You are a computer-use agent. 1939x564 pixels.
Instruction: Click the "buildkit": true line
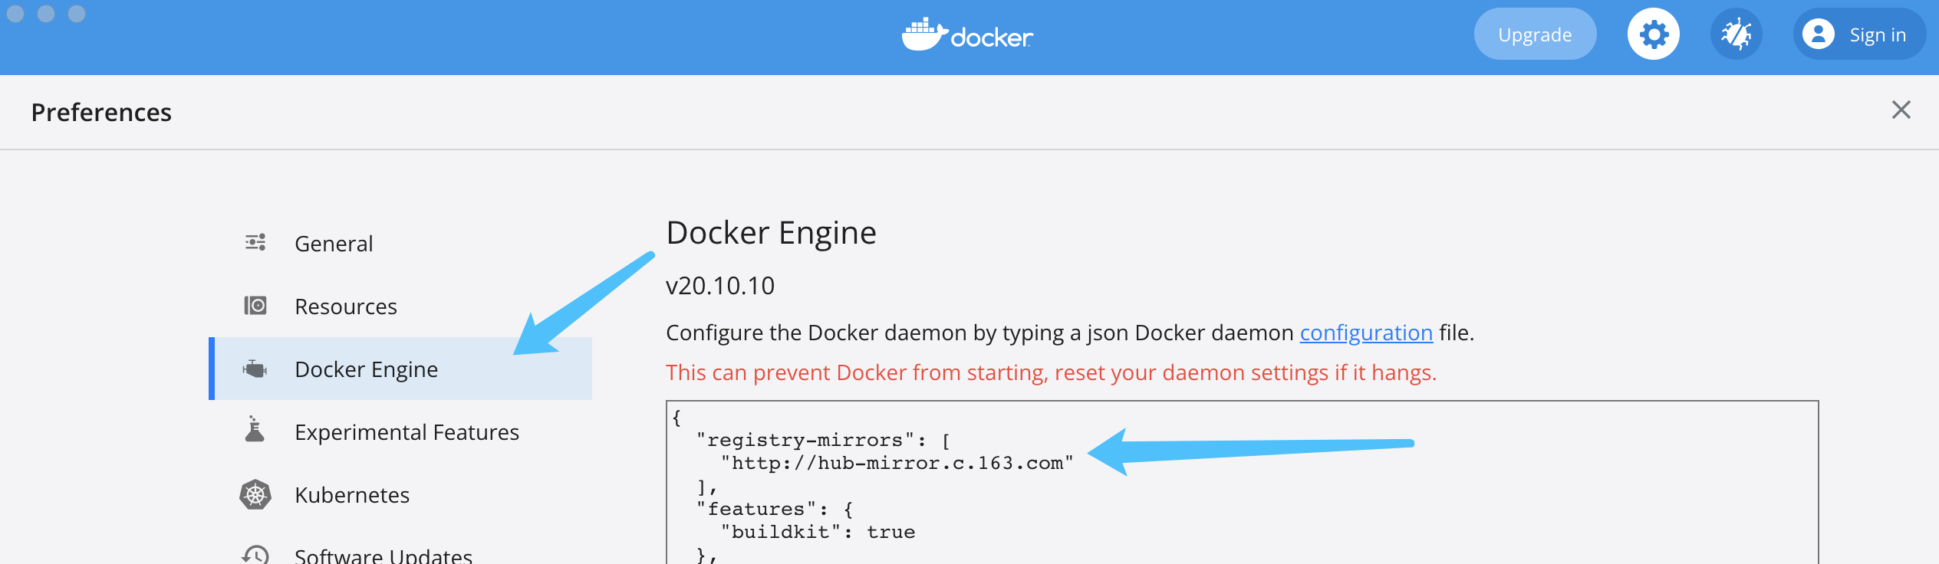pos(818,532)
